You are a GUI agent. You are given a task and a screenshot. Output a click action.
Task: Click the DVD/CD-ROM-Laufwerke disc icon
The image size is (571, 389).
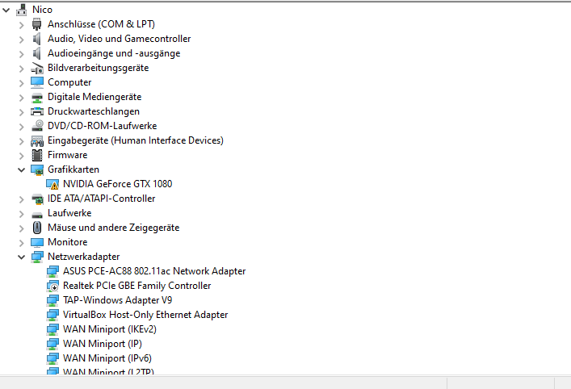click(37, 126)
